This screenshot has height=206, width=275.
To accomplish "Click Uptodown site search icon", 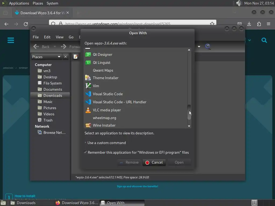I will [x=264, y=40].
